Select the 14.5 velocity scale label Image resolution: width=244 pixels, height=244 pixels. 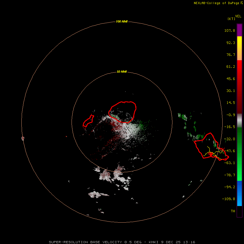point(231,103)
